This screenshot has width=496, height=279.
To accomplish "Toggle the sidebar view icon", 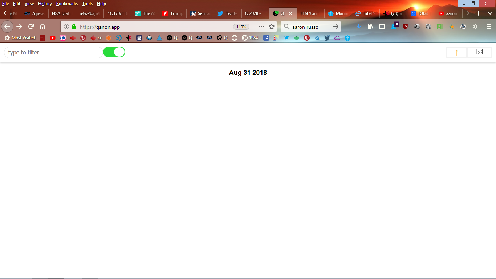I will pos(382,27).
